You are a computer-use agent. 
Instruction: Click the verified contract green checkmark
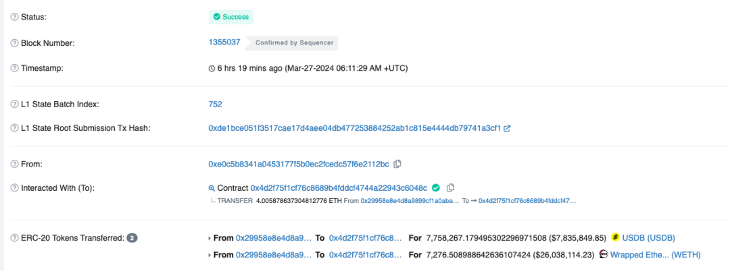(436, 187)
